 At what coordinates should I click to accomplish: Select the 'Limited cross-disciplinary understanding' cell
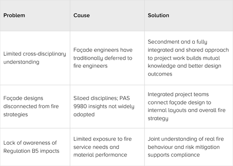point(35,58)
